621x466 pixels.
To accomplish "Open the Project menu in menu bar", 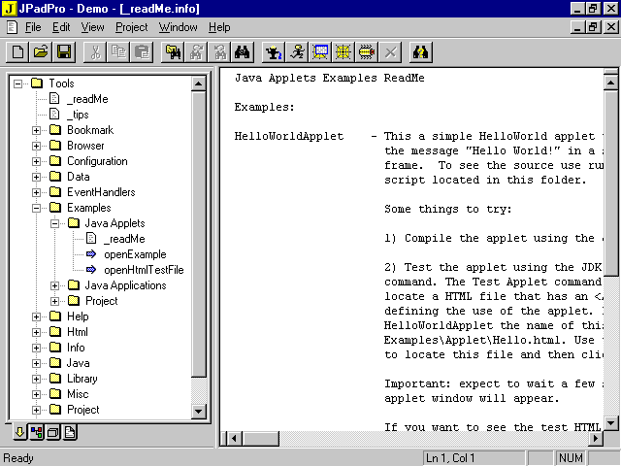I will click(131, 27).
